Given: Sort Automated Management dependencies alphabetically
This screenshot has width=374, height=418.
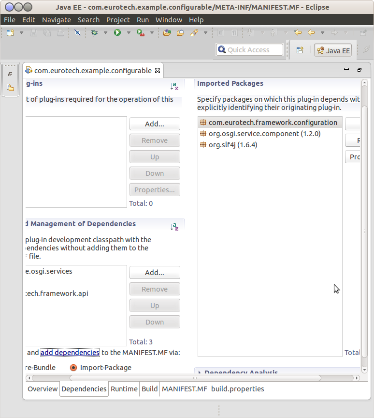Looking at the screenshot, I should 174,227.
